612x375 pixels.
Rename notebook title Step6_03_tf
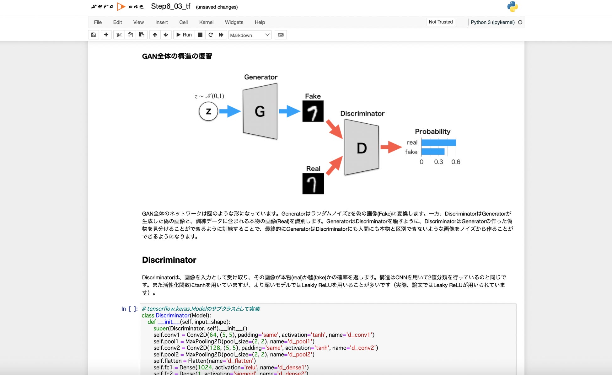coord(170,7)
